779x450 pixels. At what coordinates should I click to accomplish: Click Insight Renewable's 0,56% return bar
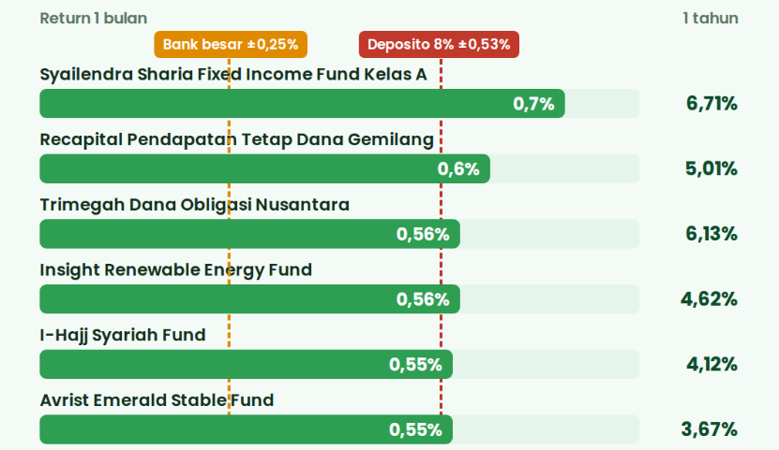[250, 298]
